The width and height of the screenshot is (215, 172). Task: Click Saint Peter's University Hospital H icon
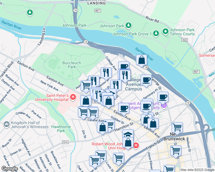(73, 97)
